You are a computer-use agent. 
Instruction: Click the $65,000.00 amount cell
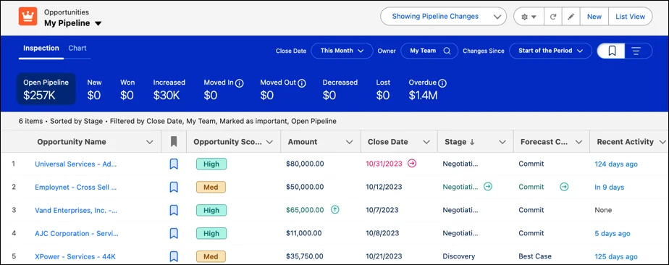click(x=305, y=210)
